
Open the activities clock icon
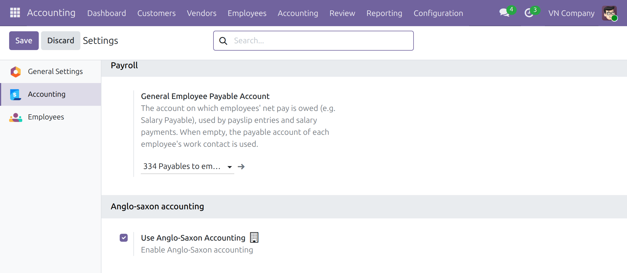coord(529,13)
